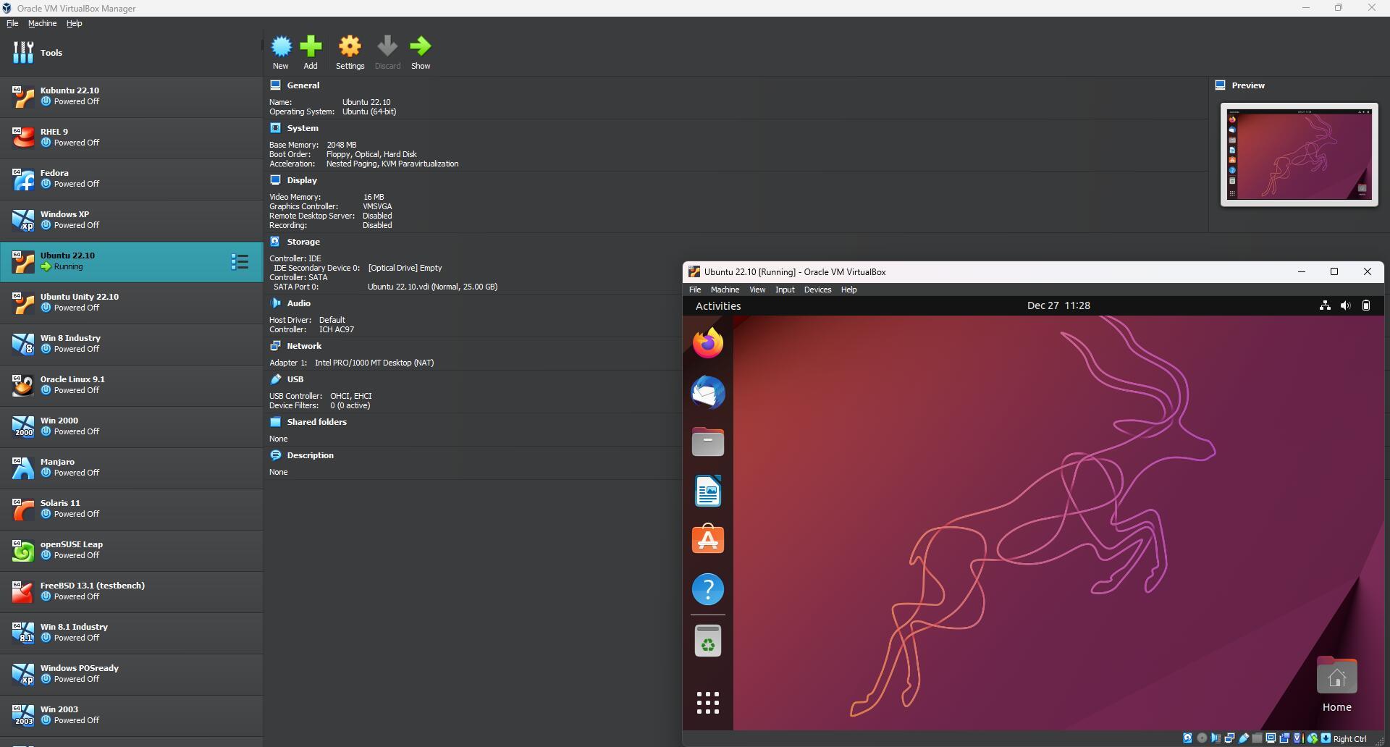
Task: Open the System details section header
Action: click(x=303, y=128)
